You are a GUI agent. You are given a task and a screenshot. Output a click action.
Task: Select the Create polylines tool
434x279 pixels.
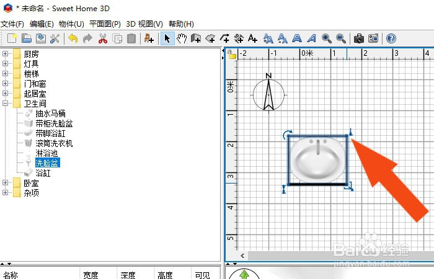(x=224, y=38)
